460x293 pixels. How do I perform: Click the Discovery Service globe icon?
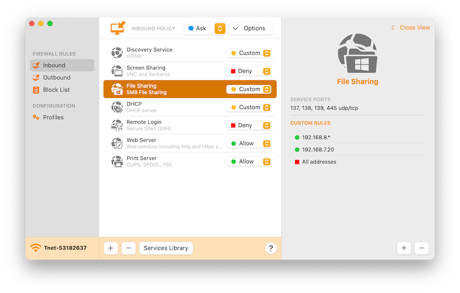[x=117, y=53]
